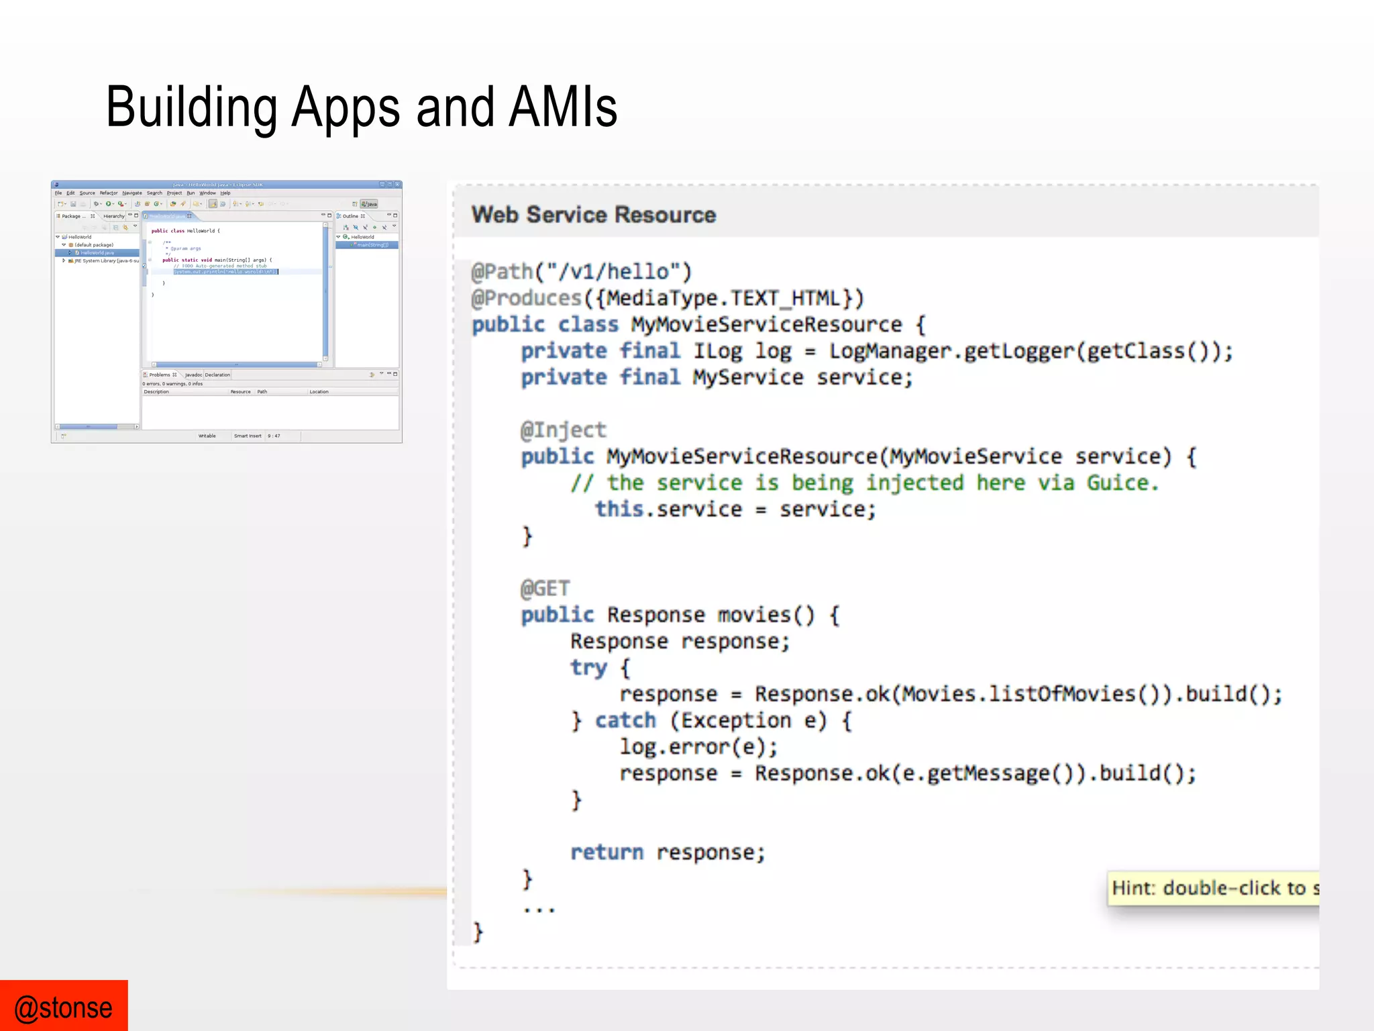Image resolution: width=1374 pixels, height=1031 pixels.
Task: Click the Previous Annotation toolbar icon
Action: tap(247, 203)
